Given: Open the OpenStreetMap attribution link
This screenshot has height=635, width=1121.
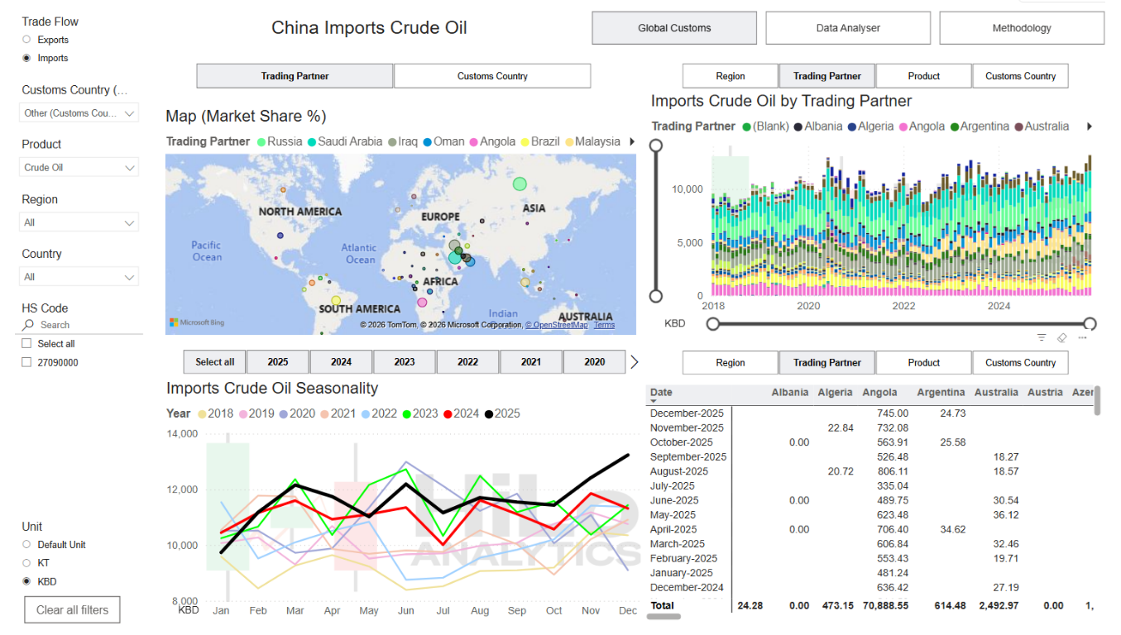Looking at the screenshot, I should pos(556,325).
